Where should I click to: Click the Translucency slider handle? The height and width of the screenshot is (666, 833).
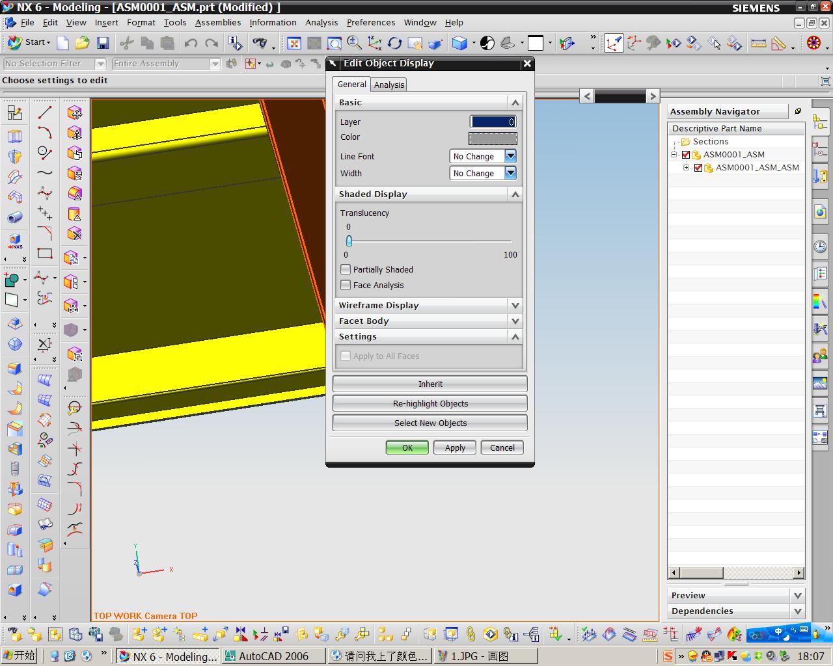click(349, 241)
